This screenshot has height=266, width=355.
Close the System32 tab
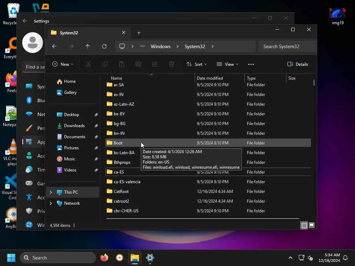[124, 33]
